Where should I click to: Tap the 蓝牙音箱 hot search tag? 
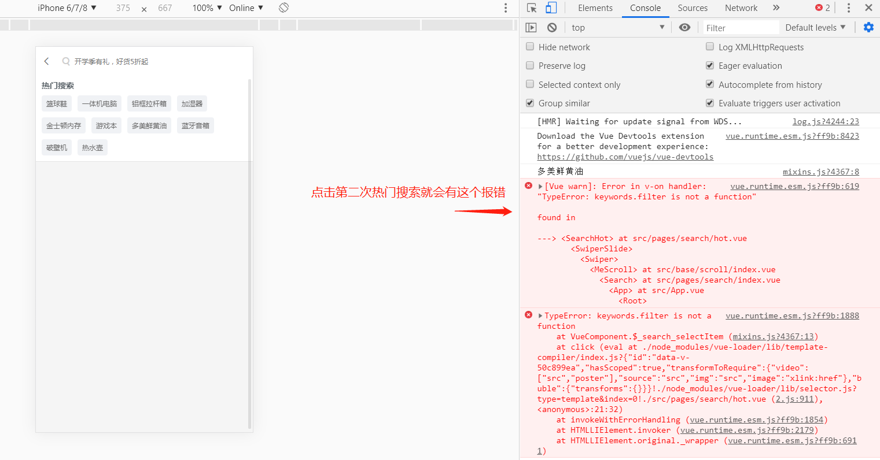click(196, 125)
